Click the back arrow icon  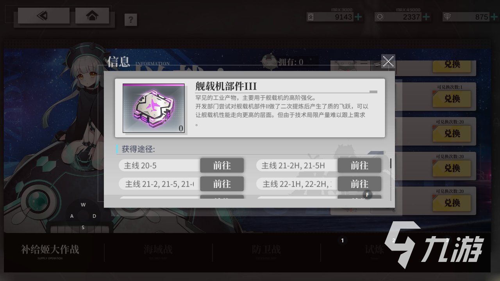point(43,16)
